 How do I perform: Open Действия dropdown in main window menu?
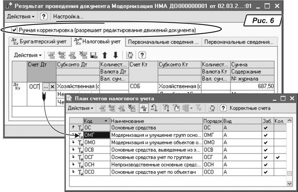(x=21, y=17)
